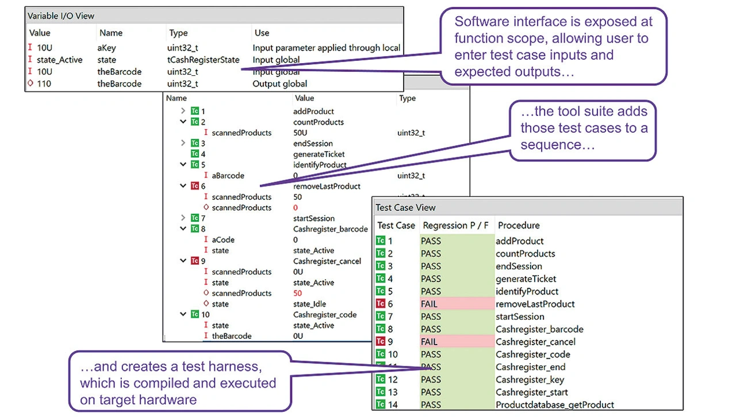Click the green Tc icon for test case 14
The image size is (736, 417).
tap(381, 405)
